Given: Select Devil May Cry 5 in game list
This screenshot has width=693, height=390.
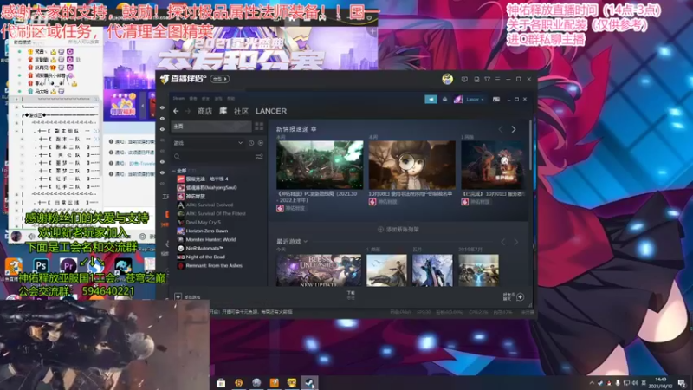Looking at the screenshot, I should click(203, 223).
